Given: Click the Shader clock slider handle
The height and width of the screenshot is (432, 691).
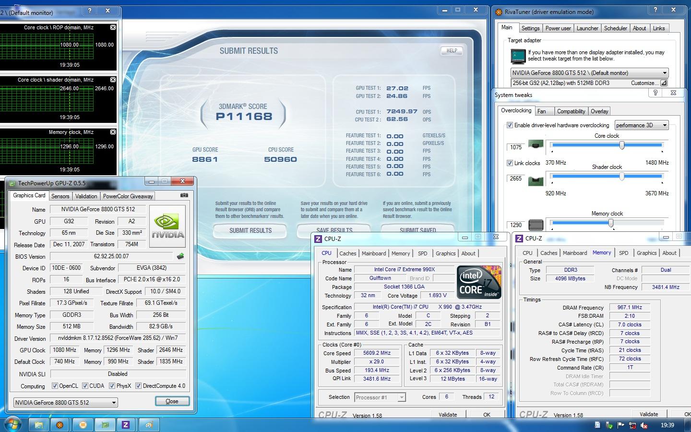Looking at the screenshot, I should click(622, 177).
